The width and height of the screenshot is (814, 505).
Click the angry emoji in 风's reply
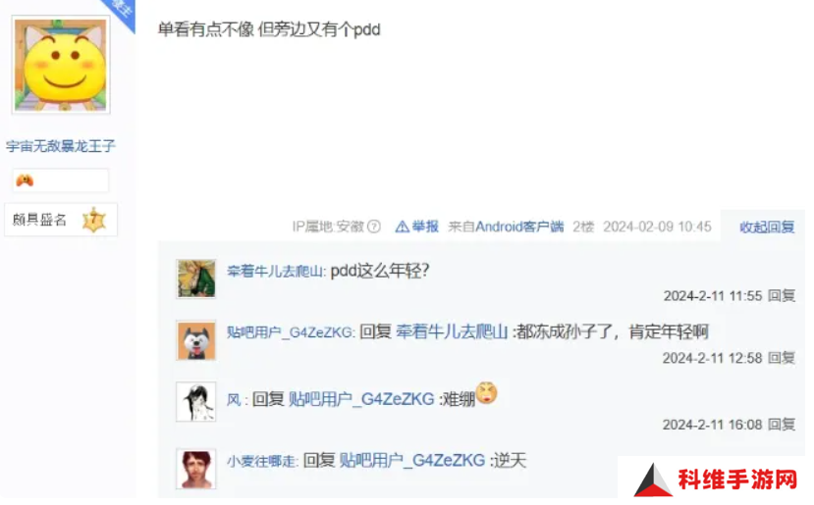[x=486, y=393]
